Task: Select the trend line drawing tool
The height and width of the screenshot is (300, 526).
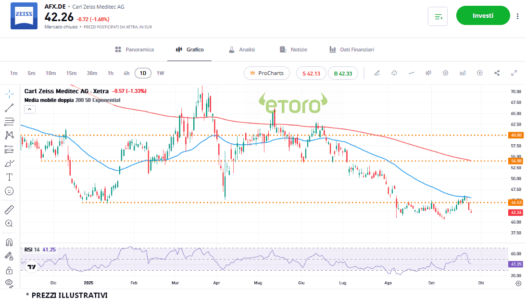Action: coord(9,107)
